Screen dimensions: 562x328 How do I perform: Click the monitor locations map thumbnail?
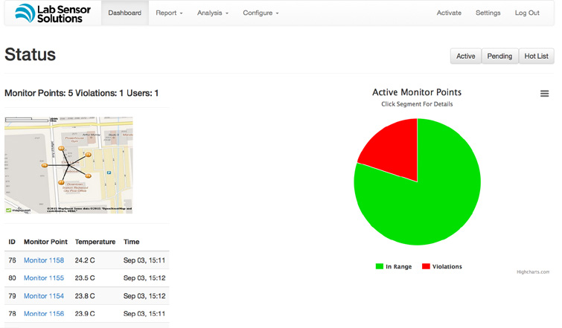tap(68, 165)
